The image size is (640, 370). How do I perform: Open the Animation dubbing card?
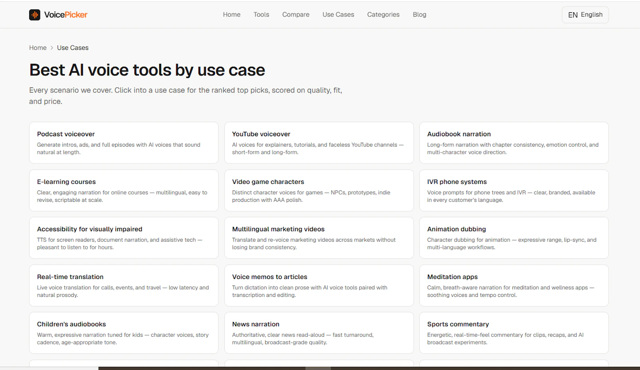[x=514, y=238]
